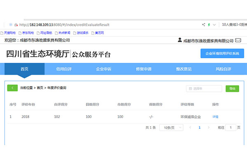Open the 游戏娱乐 bookmark
The width and height of the screenshot is (247, 164).
pos(81,33)
